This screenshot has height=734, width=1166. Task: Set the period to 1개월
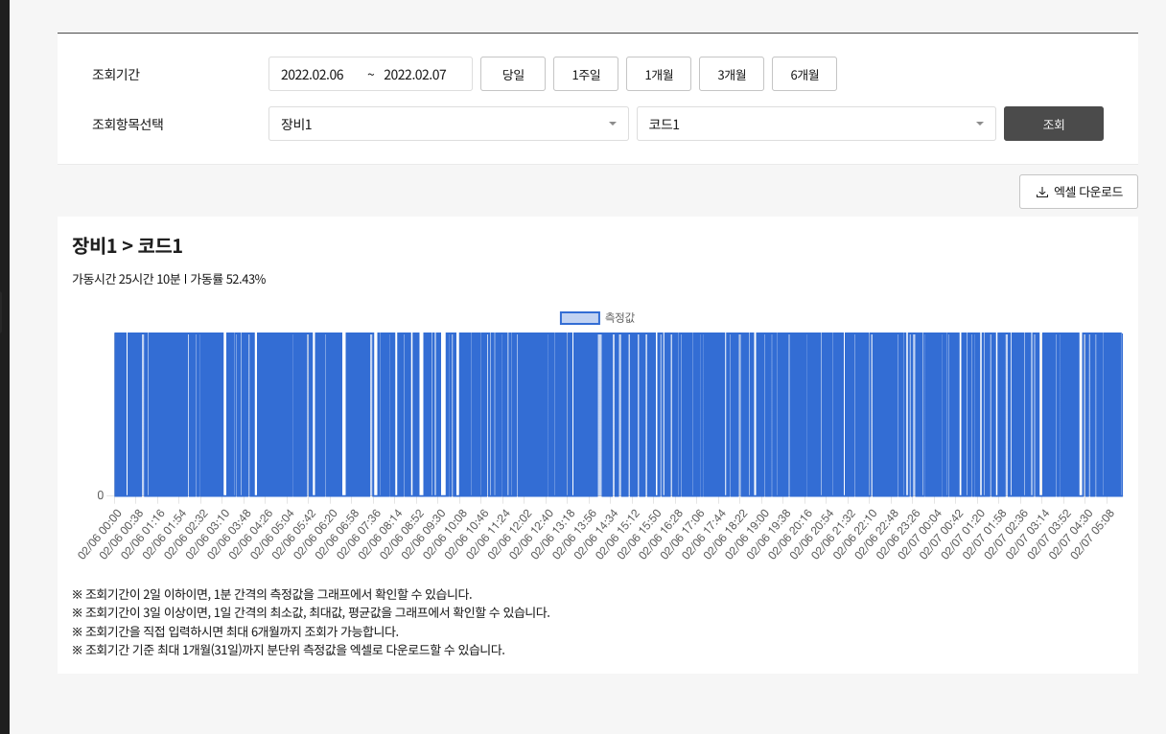659,75
